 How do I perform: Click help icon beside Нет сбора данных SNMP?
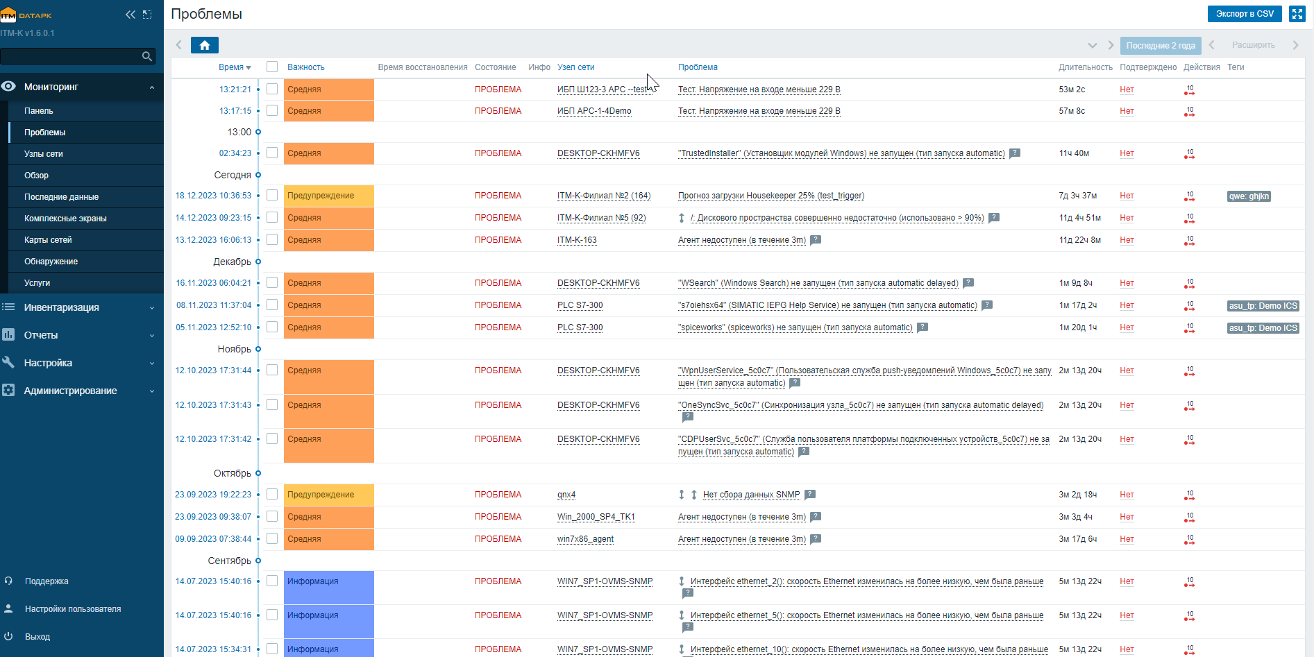click(x=810, y=495)
